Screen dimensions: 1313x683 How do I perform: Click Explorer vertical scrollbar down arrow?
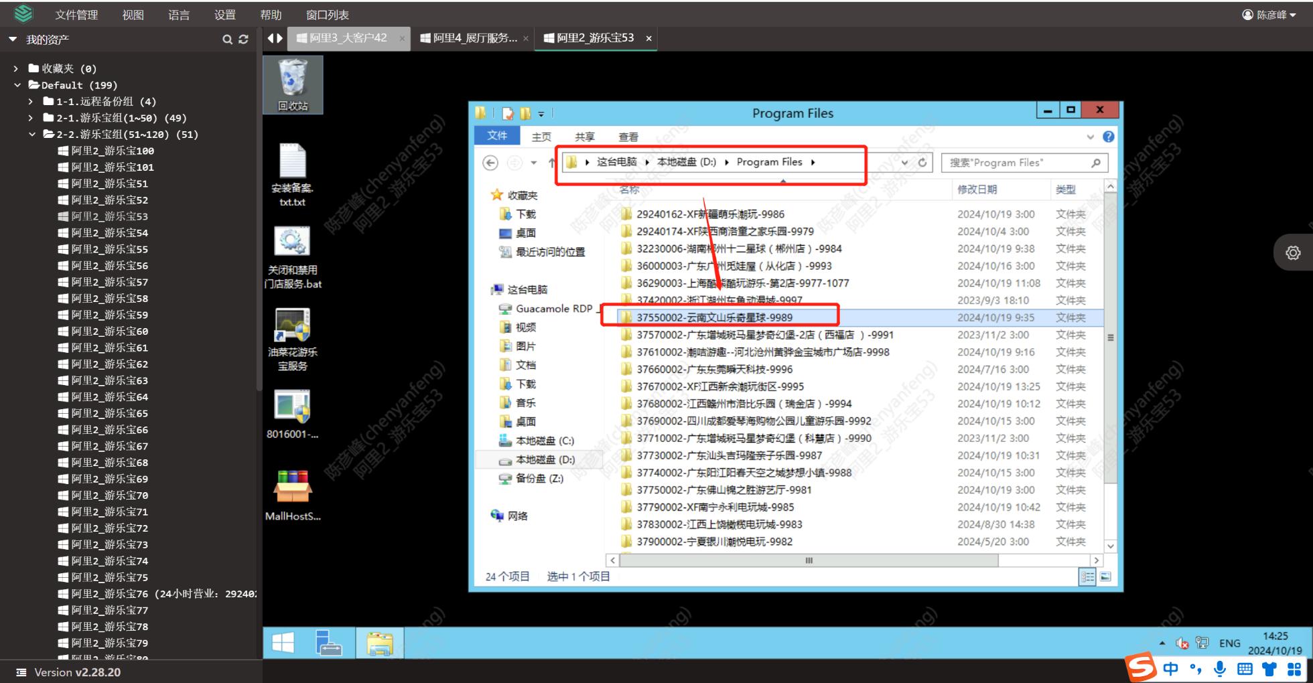[1111, 546]
